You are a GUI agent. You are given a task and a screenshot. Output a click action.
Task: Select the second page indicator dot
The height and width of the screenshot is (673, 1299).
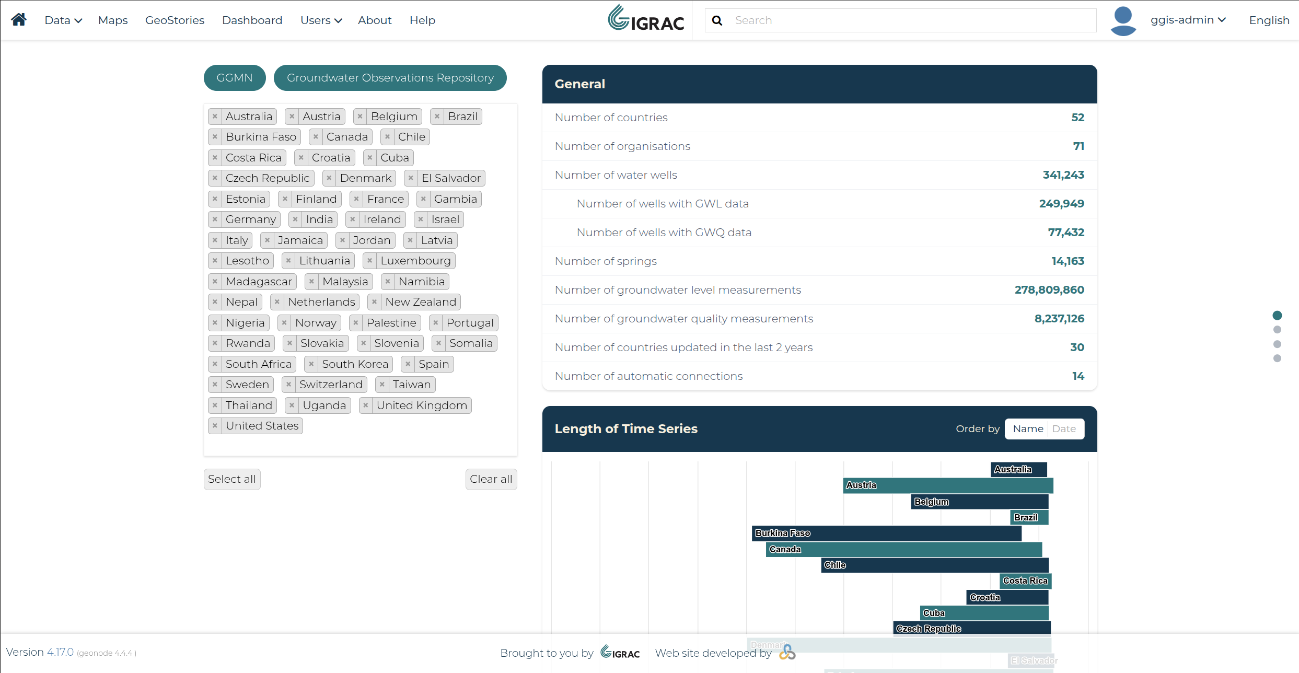(x=1277, y=330)
